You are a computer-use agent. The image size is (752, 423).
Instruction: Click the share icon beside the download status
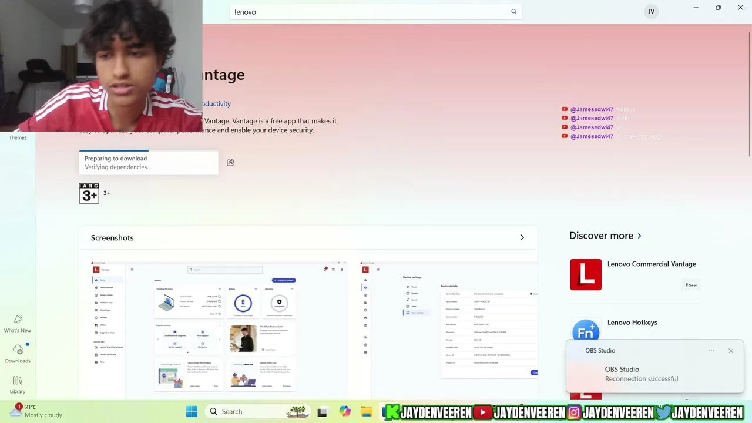[230, 163]
